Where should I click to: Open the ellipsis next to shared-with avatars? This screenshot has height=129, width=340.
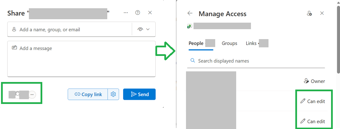(32, 95)
